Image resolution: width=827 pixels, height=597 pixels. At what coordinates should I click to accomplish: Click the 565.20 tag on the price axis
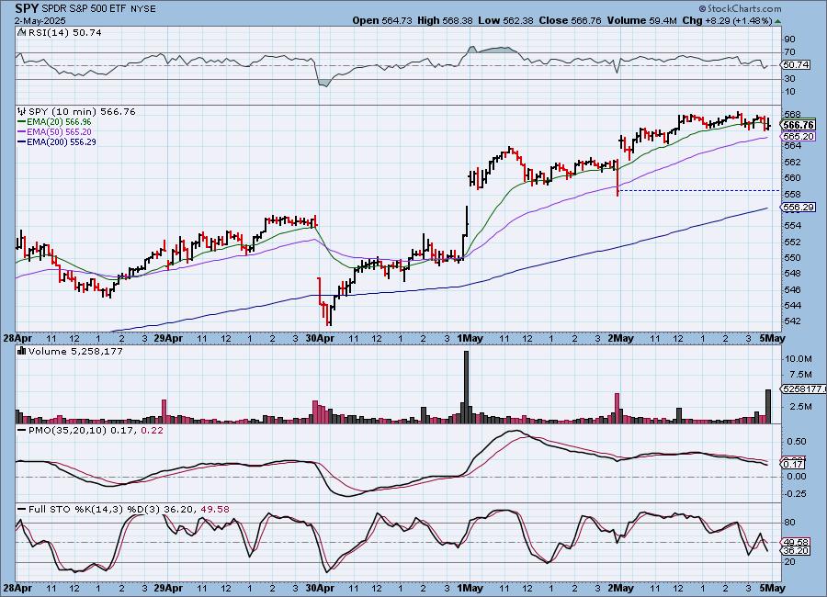pos(799,137)
